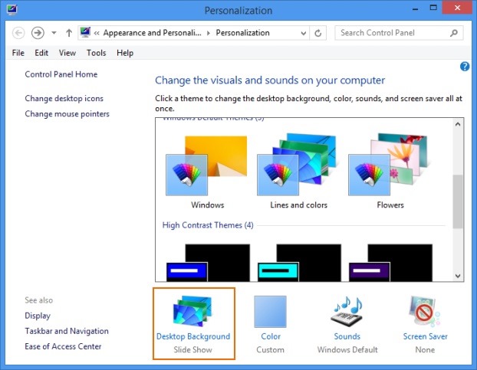Select the purple high contrast theme
This screenshot has width=477, height=370.
click(x=391, y=263)
